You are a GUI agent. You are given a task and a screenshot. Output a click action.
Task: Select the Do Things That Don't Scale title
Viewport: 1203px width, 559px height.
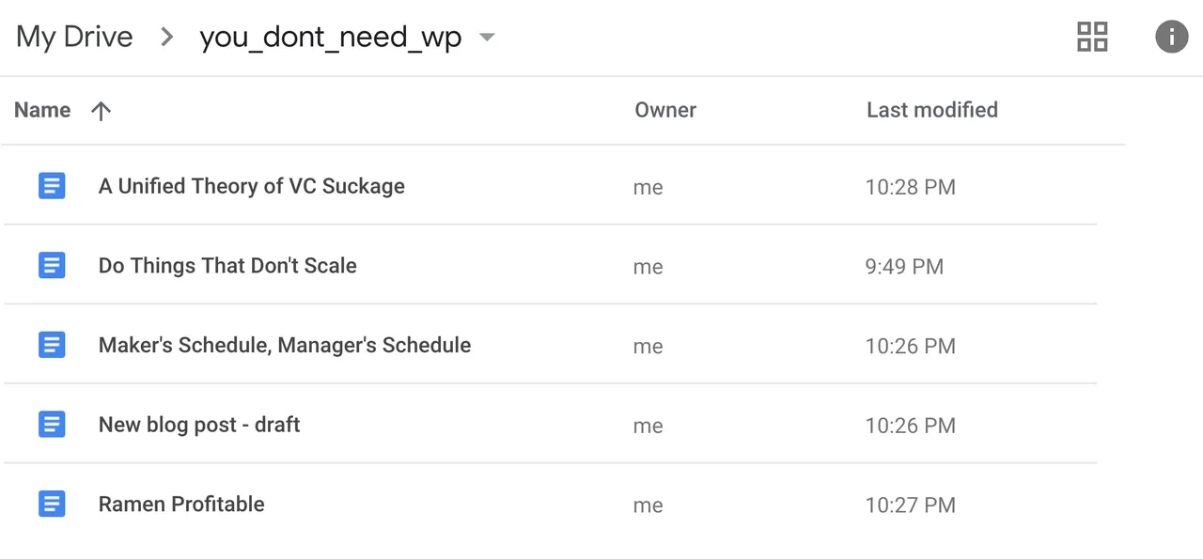pyautogui.click(x=227, y=266)
